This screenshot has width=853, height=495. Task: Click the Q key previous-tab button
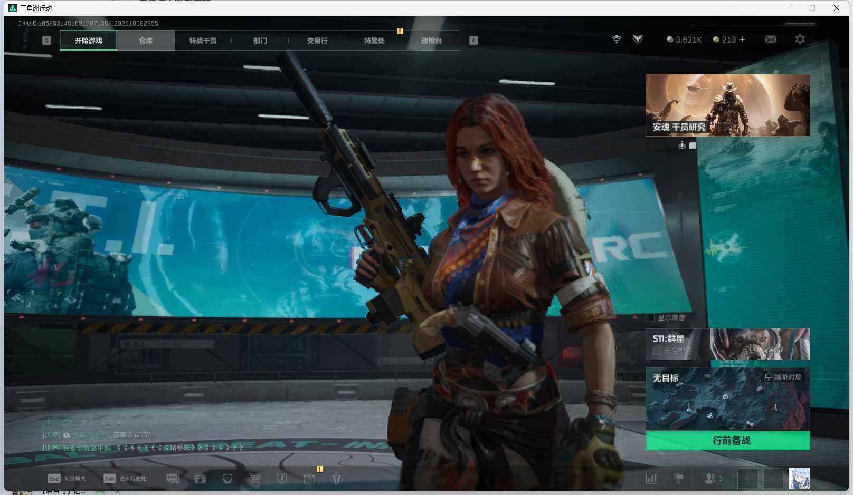(x=46, y=41)
